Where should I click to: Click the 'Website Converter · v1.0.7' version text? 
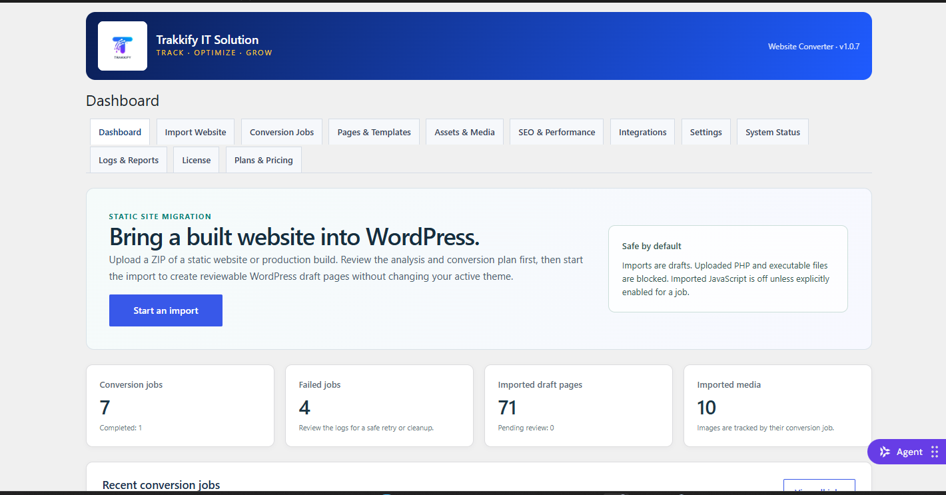[x=814, y=47]
